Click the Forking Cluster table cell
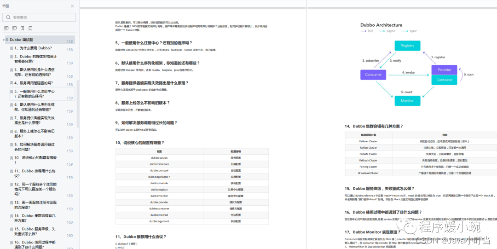 [368, 167]
